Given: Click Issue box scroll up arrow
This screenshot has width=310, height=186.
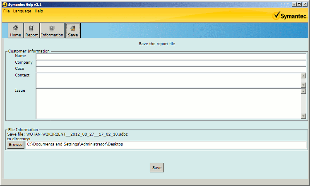Looking at the screenshot, I should pyautogui.click(x=303, y=91).
